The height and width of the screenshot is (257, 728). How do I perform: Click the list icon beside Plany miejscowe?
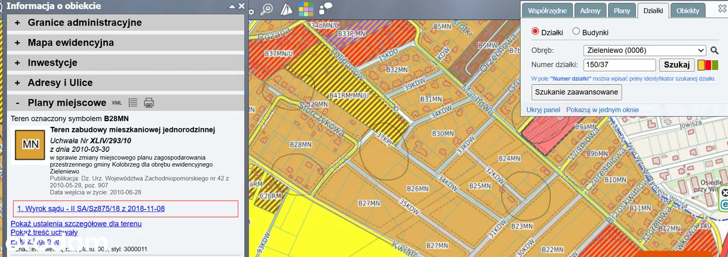[x=133, y=103]
